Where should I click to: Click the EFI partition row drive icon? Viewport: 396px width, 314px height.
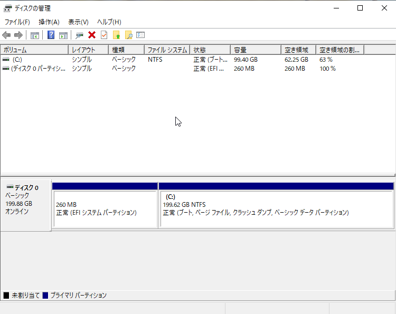(x=6, y=69)
